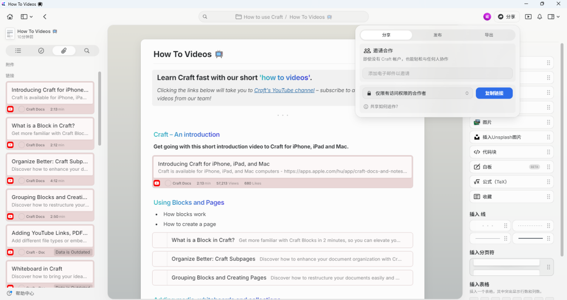Insert a 代码块 block
The image size is (567, 300).
[x=489, y=152]
